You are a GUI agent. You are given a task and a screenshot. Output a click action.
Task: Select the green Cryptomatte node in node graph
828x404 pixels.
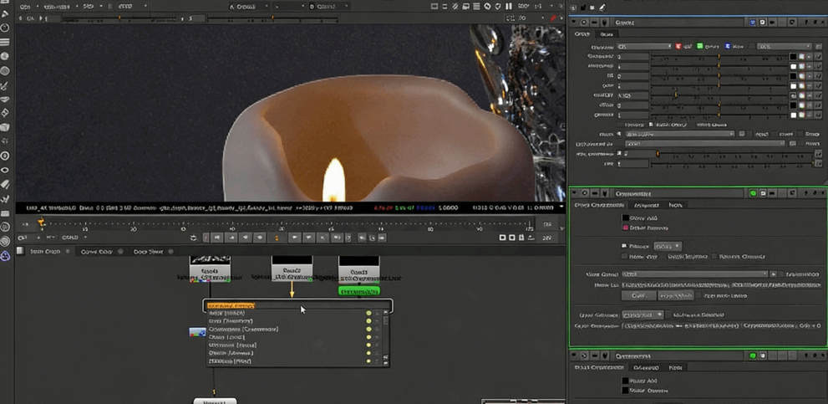tap(358, 291)
